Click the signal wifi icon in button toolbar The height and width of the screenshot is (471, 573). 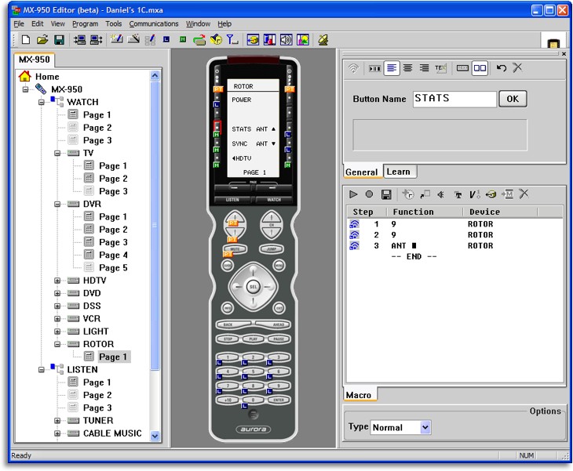(353, 68)
